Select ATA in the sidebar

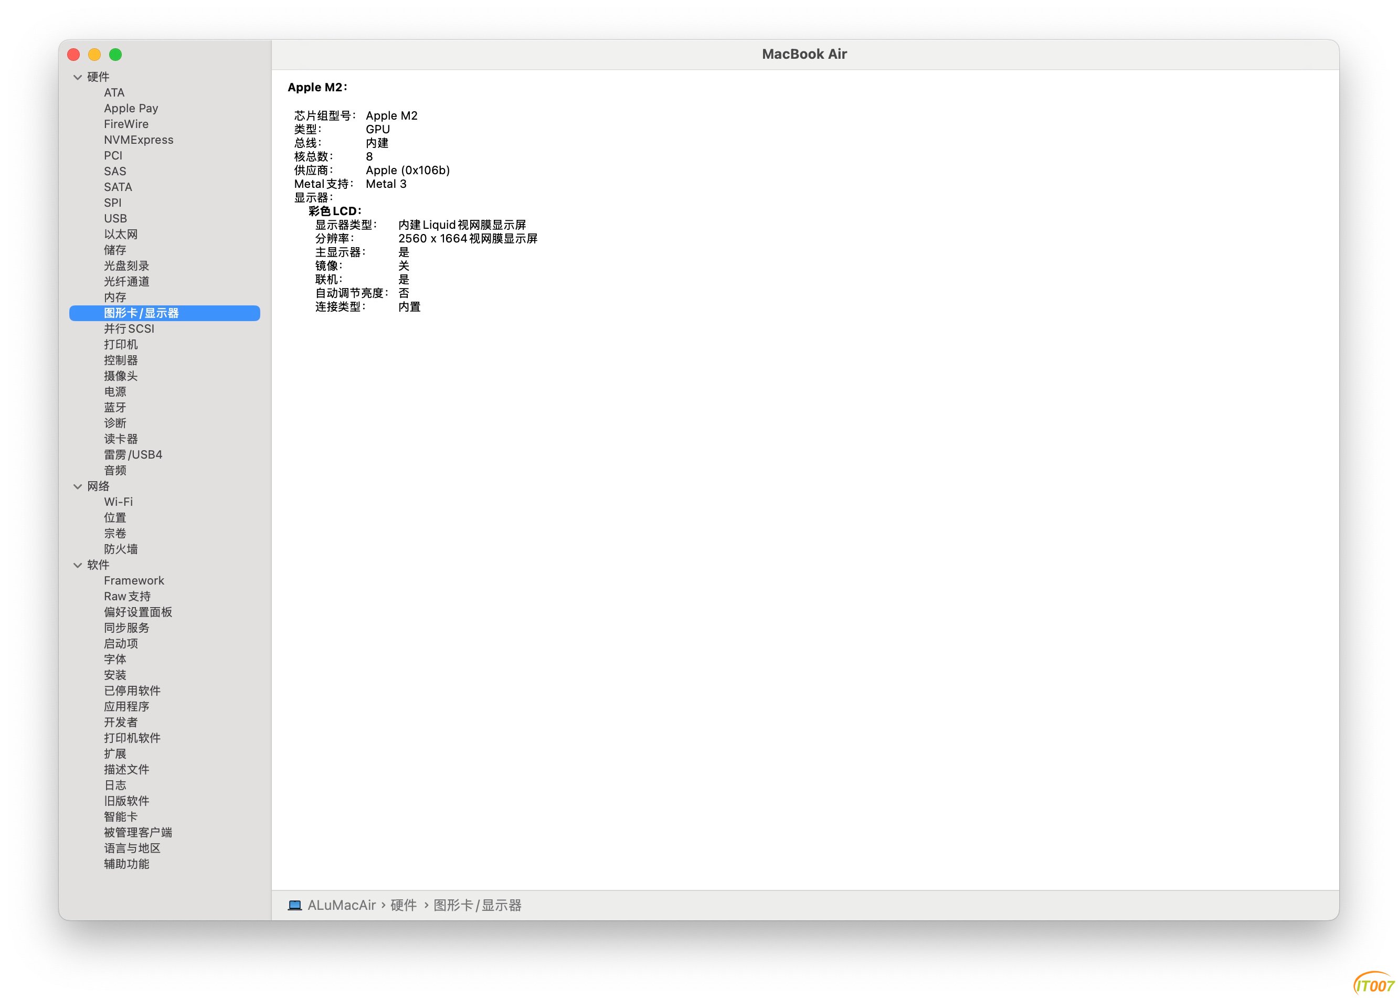(x=114, y=92)
